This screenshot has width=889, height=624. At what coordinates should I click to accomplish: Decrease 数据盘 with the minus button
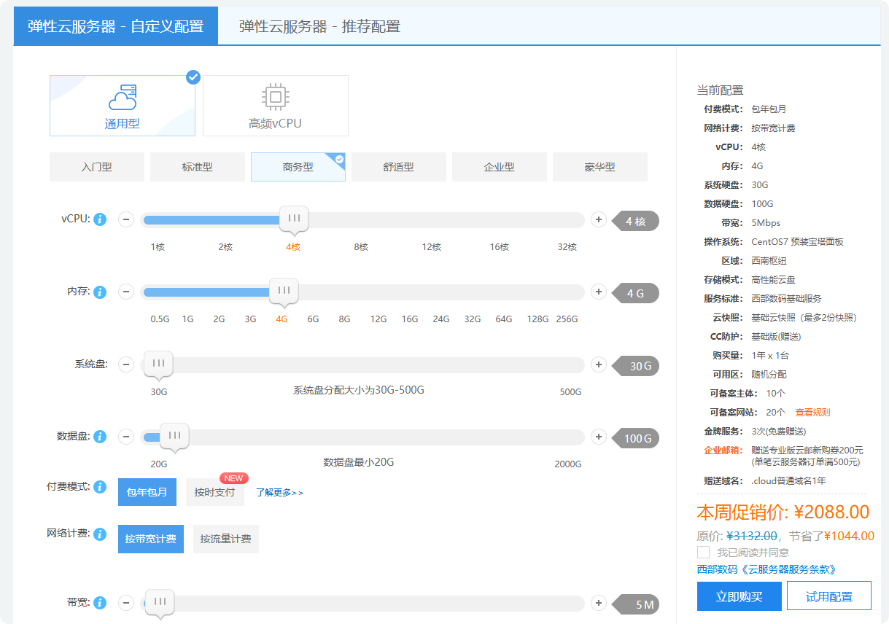[126, 437]
